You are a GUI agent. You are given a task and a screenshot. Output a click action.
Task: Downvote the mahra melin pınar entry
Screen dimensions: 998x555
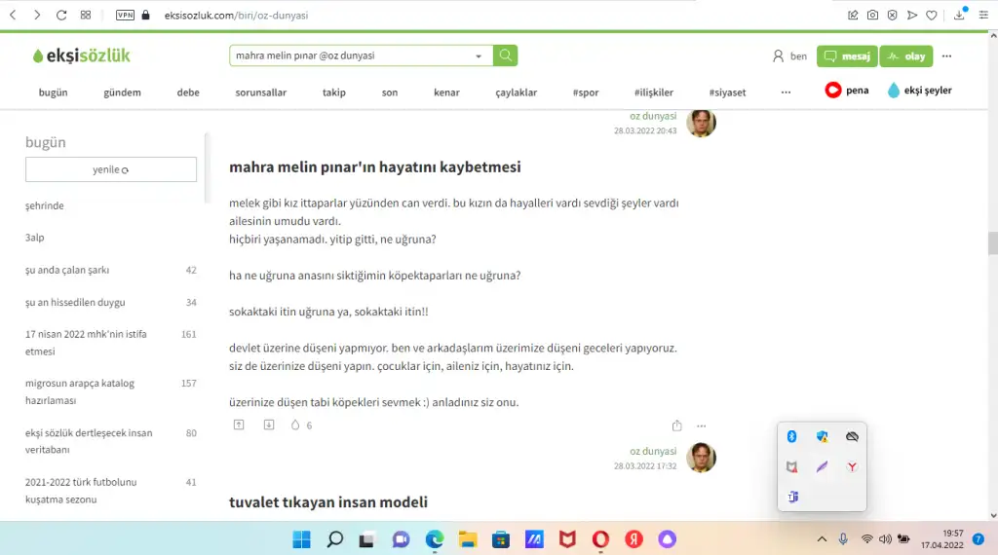269,425
